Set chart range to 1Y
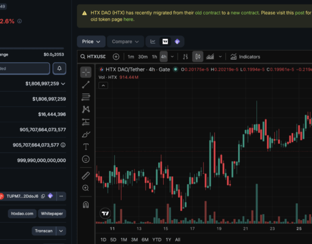This screenshot has height=244, width=312. point(169,240)
